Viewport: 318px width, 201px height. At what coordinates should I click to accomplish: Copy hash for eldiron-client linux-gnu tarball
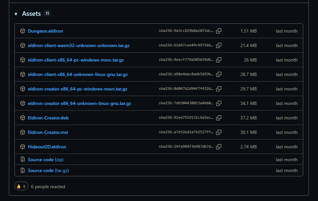pyautogui.click(x=219, y=74)
